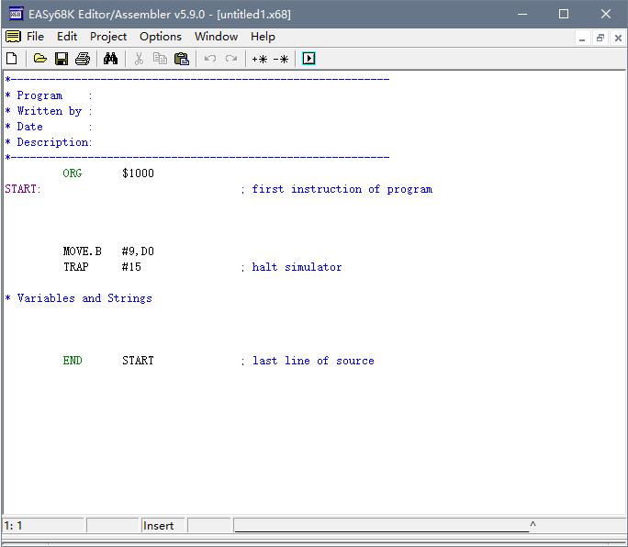Screen dimensions: 628x547
Task: Click the Cut scissors icon
Action: 139,59
